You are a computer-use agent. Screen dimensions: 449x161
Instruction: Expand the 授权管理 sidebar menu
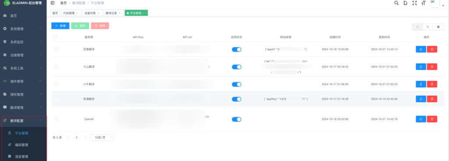pyautogui.click(x=23, y=94)
